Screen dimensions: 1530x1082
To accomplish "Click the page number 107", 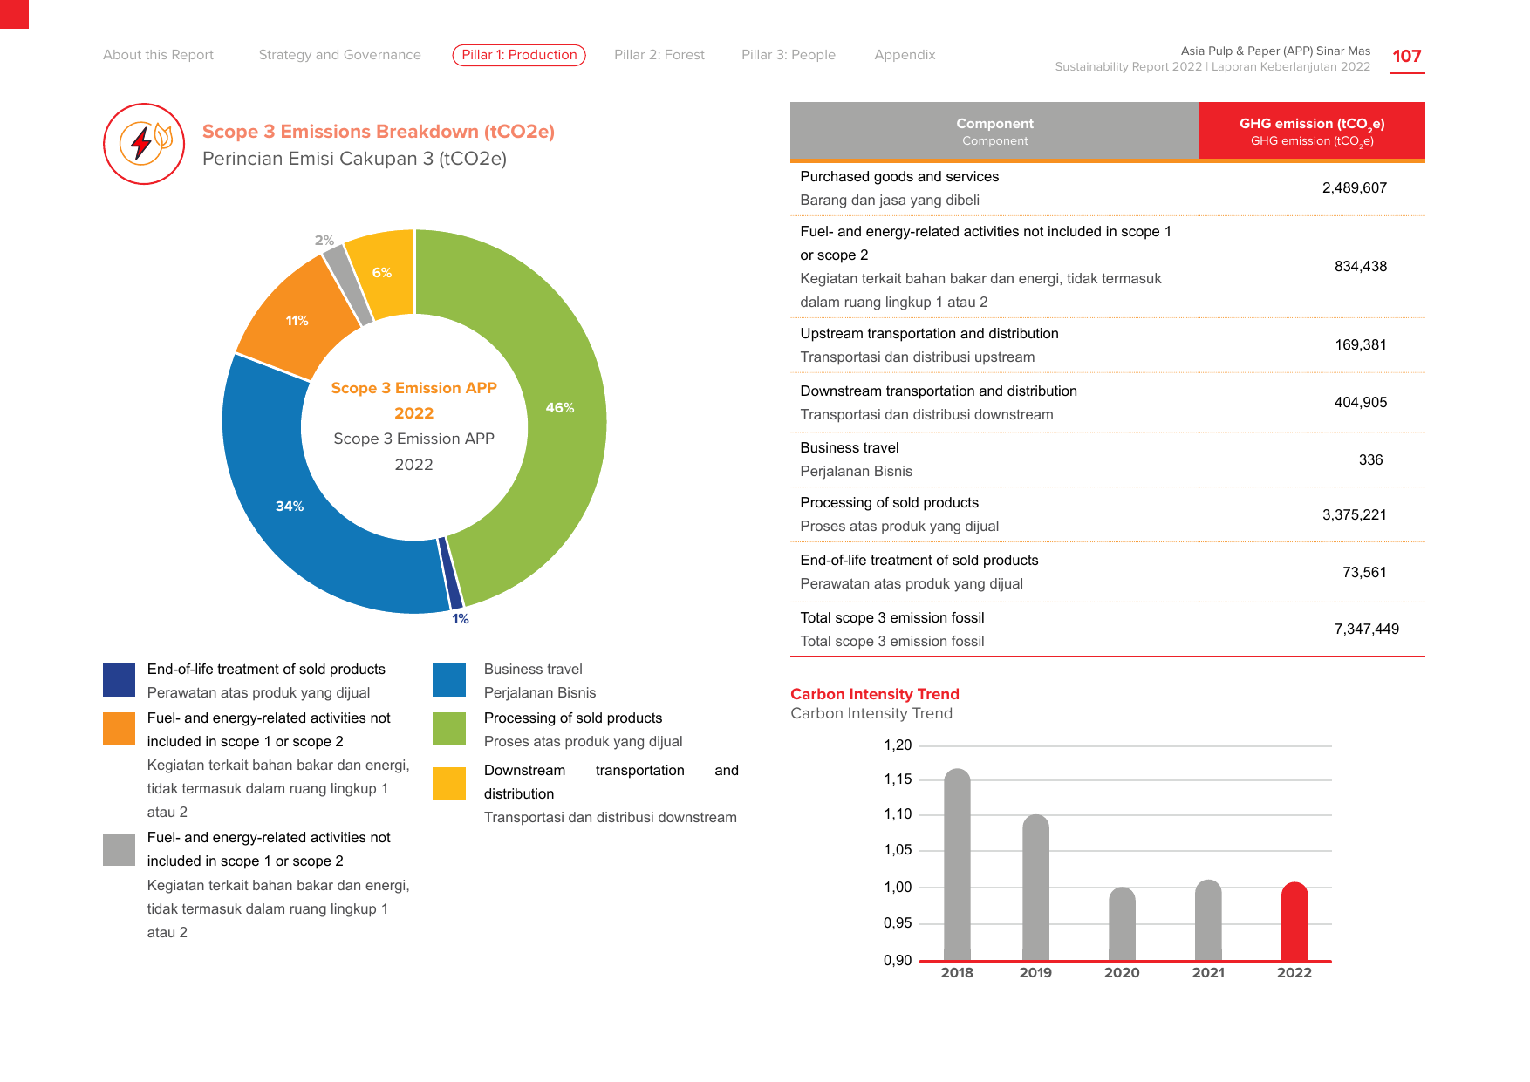I will click(1407, 57).
